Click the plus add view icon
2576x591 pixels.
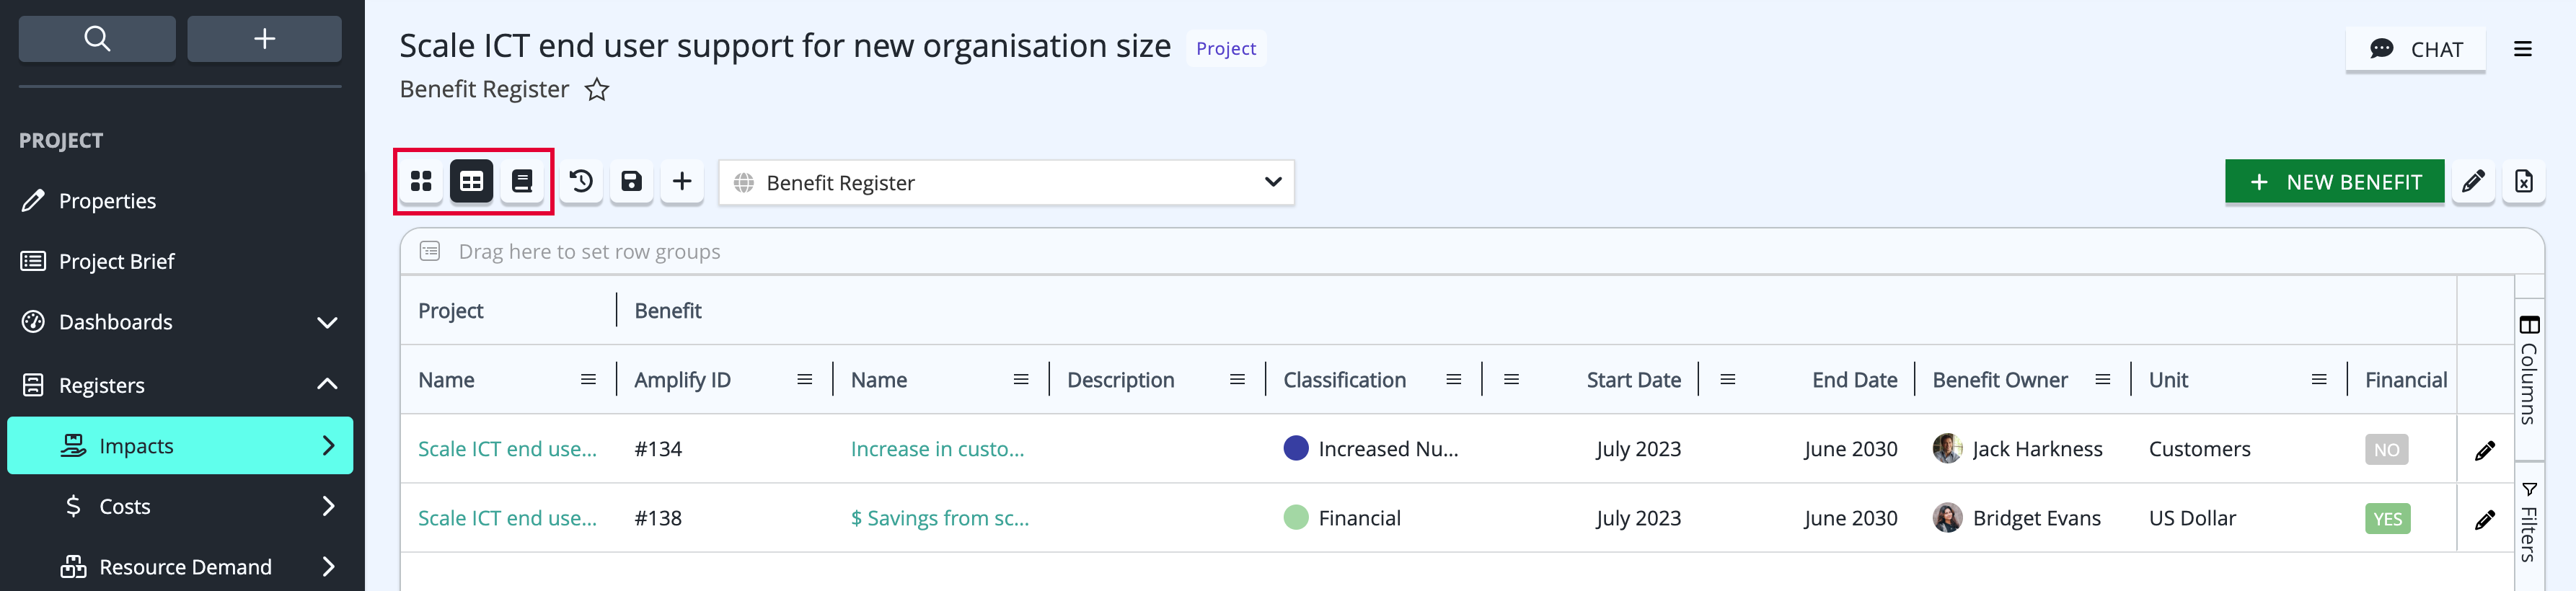coord(682,181)
